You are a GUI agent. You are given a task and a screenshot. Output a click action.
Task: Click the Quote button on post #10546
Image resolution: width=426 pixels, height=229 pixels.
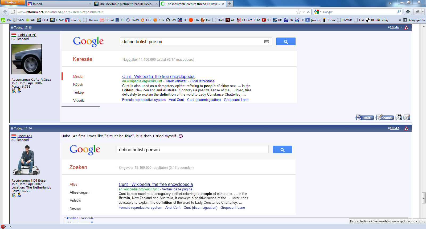pos(384,117)
